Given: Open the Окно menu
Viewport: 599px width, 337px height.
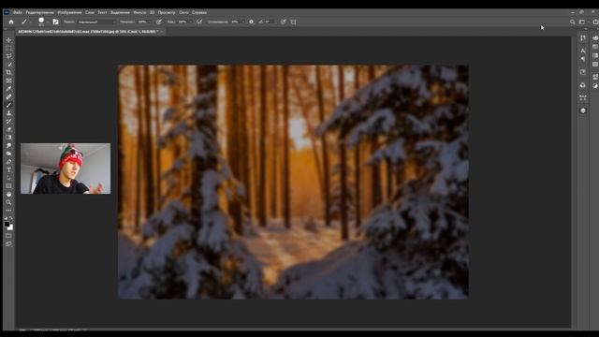Looking at the screenshot, I should (x=183, y=12).
